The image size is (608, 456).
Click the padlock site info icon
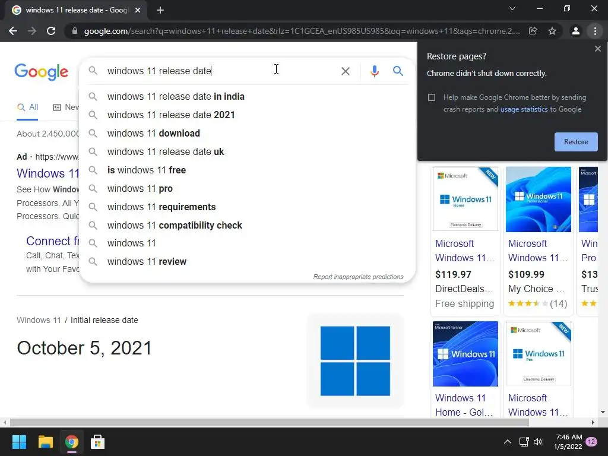pyautogui.click(x=75, y=31)
